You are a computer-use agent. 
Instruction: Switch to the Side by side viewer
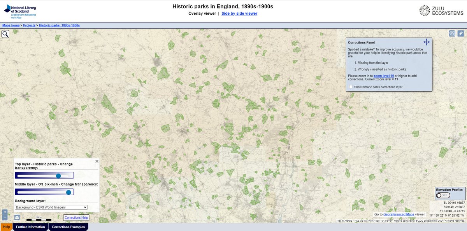(239, 13)
